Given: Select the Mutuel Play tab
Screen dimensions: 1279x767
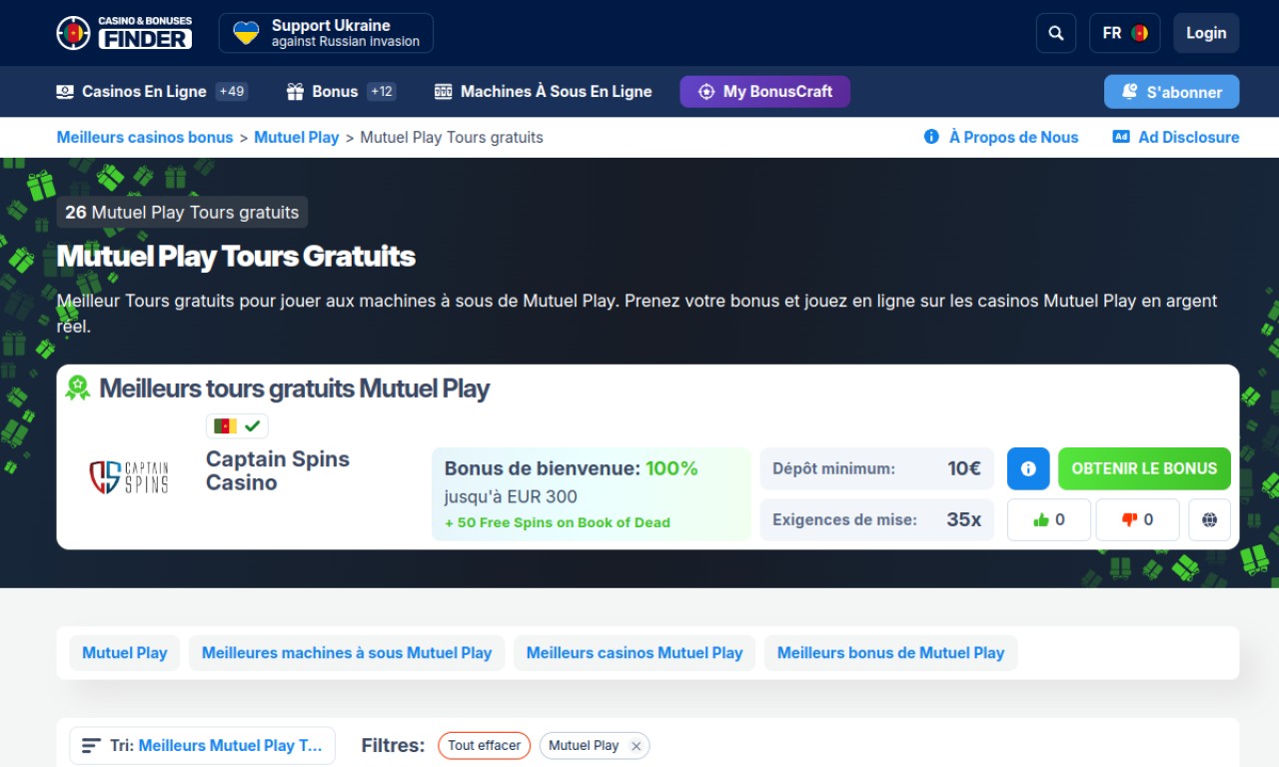Looking at the screenshot, I should 125,653.
